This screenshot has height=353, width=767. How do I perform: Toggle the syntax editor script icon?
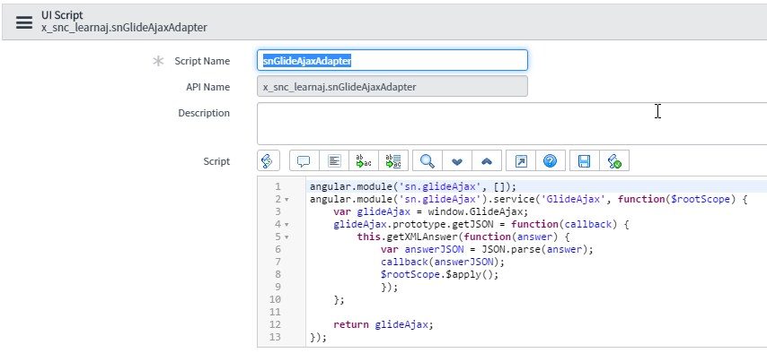pos(268,161)
